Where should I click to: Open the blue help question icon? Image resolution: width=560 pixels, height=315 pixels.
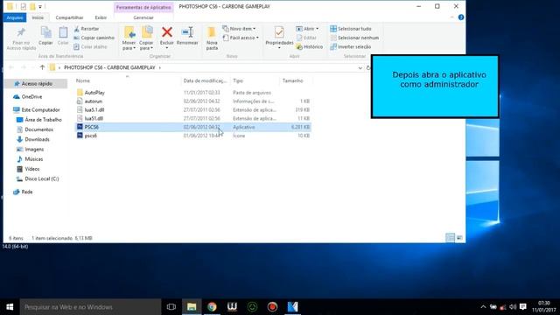[461, 17]
